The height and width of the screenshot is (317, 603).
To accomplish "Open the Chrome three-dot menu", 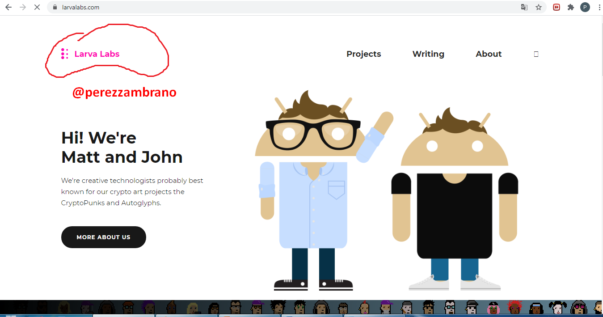I will [x=599, y=7].
